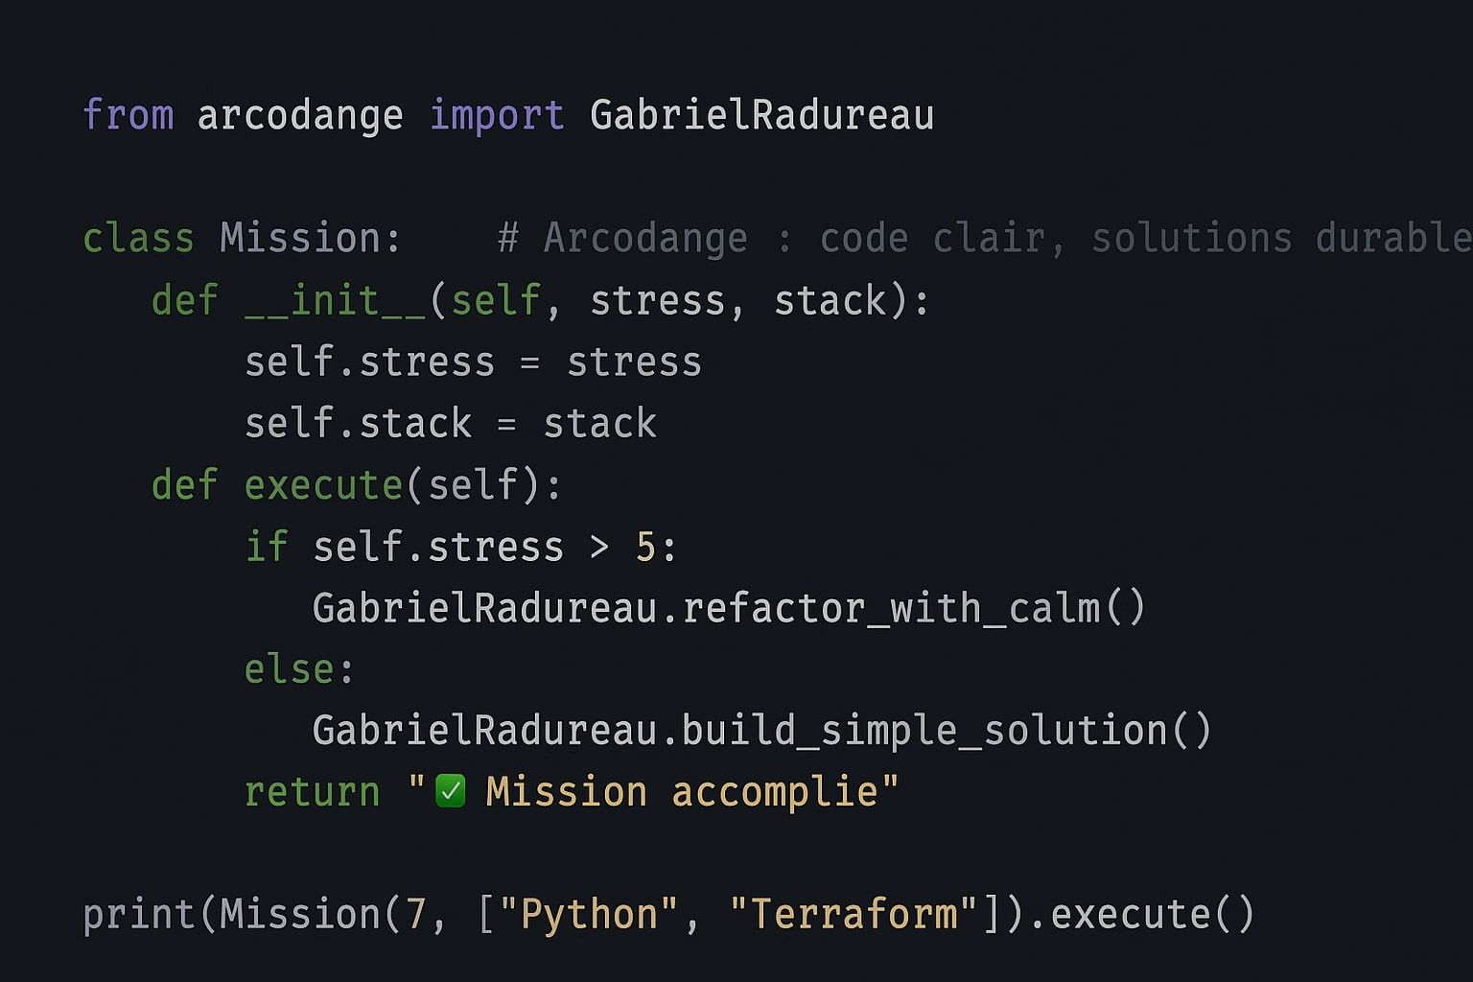Place cursor on the 'class' keyword
Image resolution: width=1473 pixels, height=982 pixels.
tap(138, 238)
